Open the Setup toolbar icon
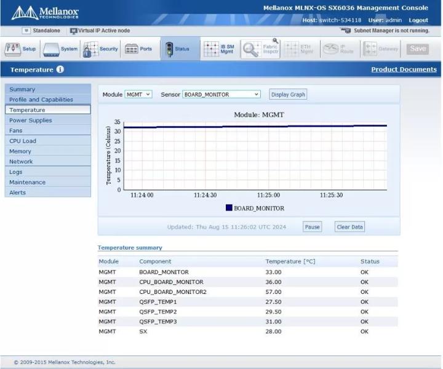The width and height of the screenshot is (443, 369). tap(12, 49)
